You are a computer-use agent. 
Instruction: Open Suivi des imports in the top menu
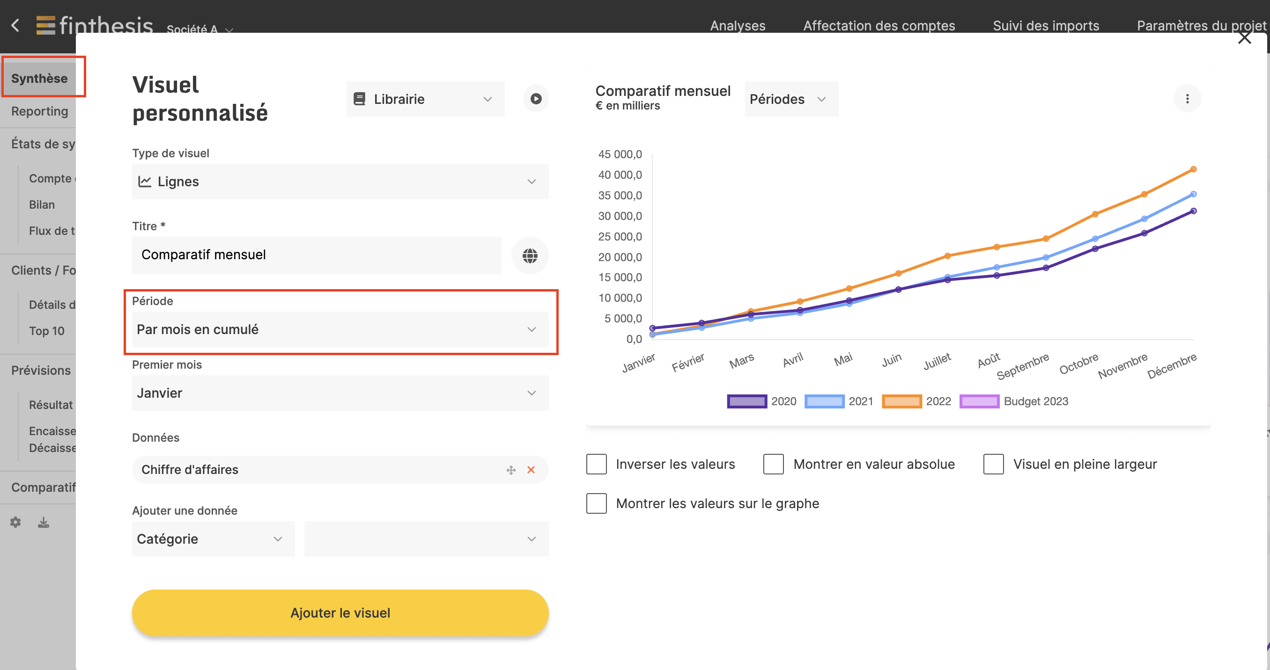[1046, 25]
